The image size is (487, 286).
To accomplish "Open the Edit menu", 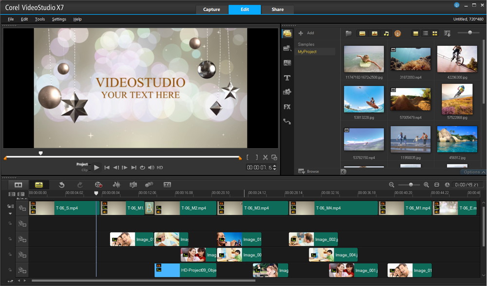I will coord(24,19).
